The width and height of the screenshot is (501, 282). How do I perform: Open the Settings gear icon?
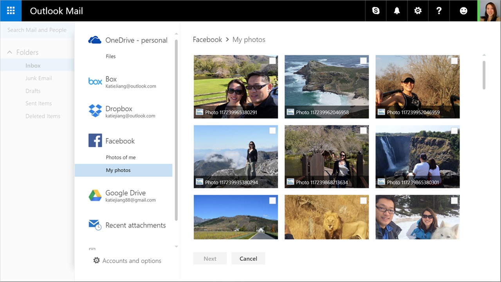pos(418,11)
